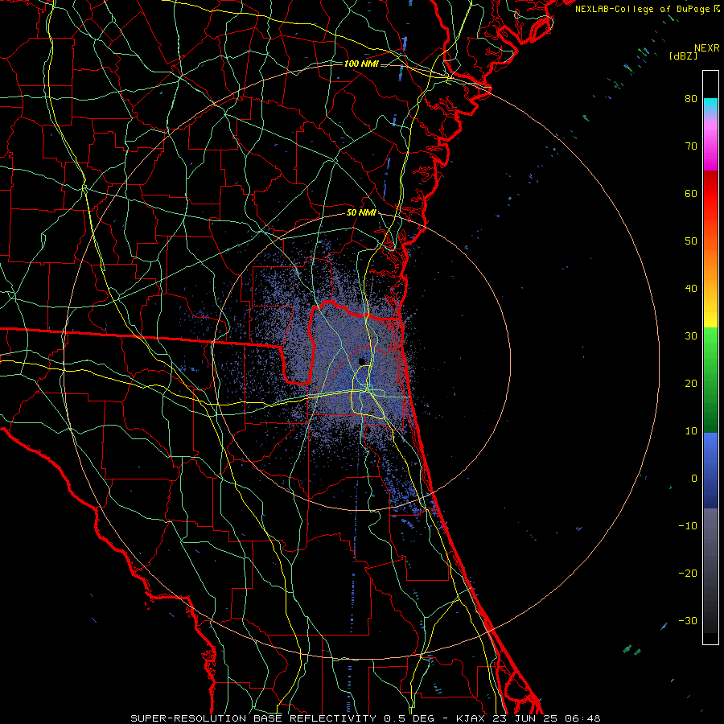The width and height of the screenshot is (724, 724).
Task: Click the 80 value on the dBZ scale
Action: point(691,98)
